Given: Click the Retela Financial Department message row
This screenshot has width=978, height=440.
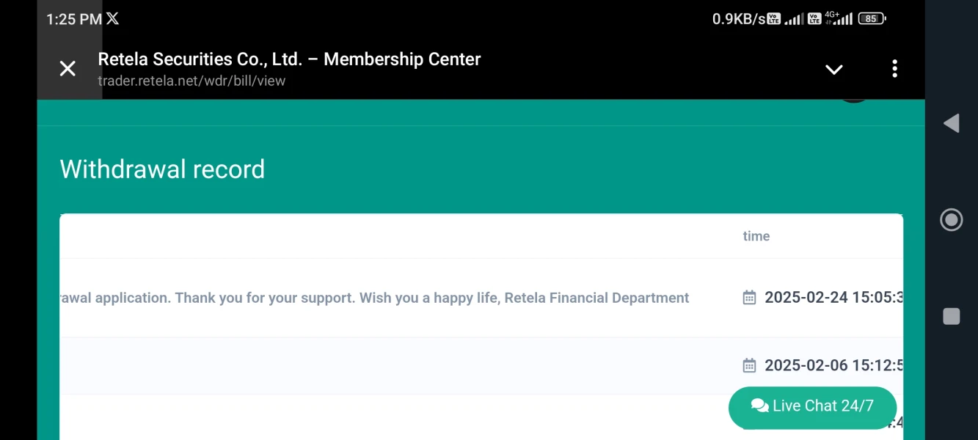Looking at the screenshot, I should pyautogui.click(x=374, y=298).
